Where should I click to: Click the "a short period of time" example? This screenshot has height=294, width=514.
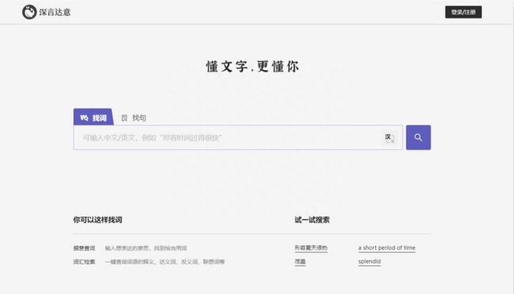387,248
